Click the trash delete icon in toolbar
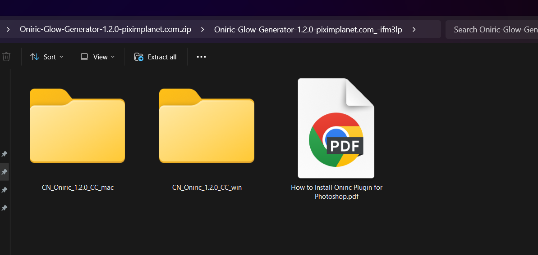The height and width of the screenshot is (255, 538). coord(6,57)
